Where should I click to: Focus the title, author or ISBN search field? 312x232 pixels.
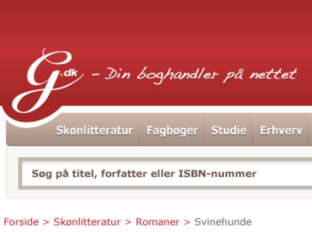(167, 173)
